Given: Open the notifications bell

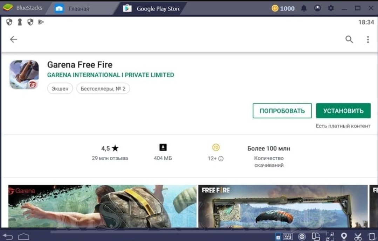Looking at the screenshot, I should coord(304,8).
